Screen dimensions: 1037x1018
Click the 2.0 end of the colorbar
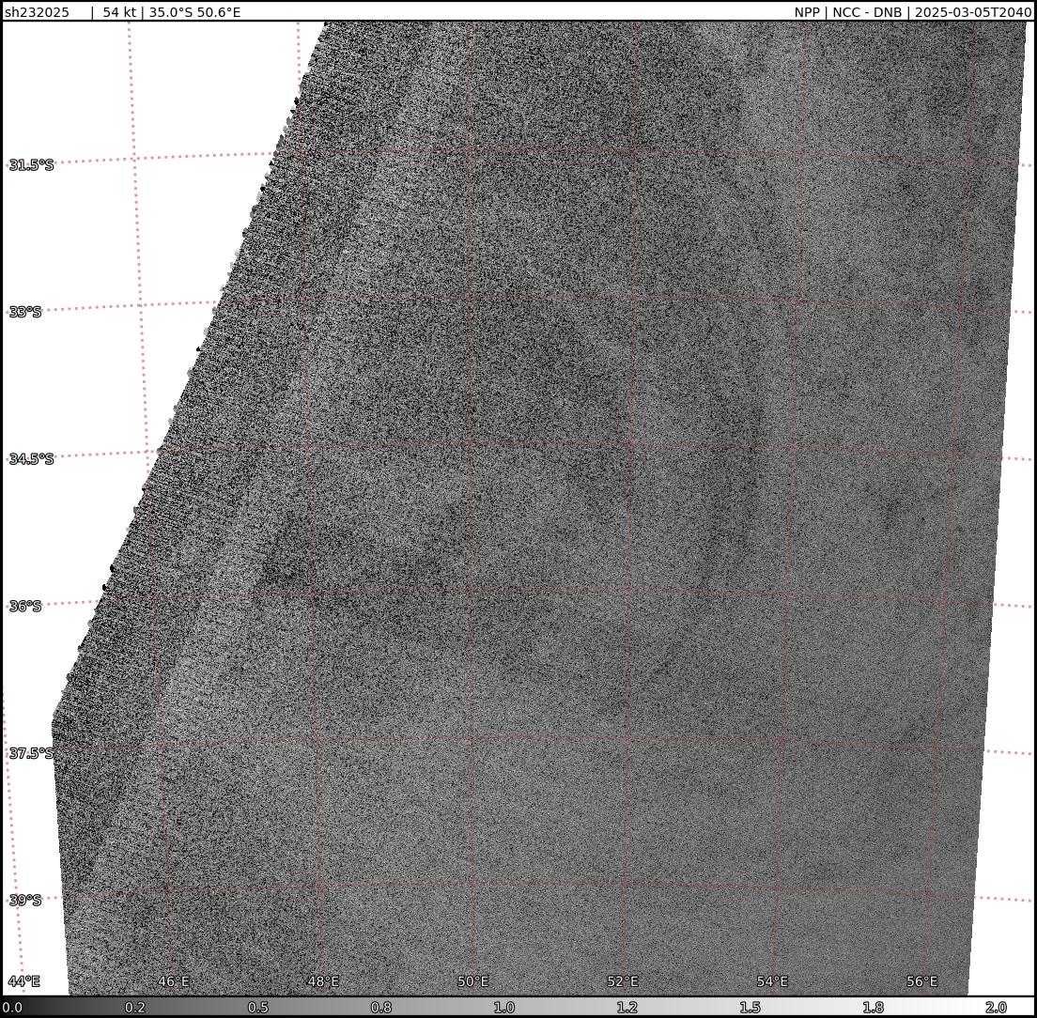pyautogui.click(x=996, y=1008)
